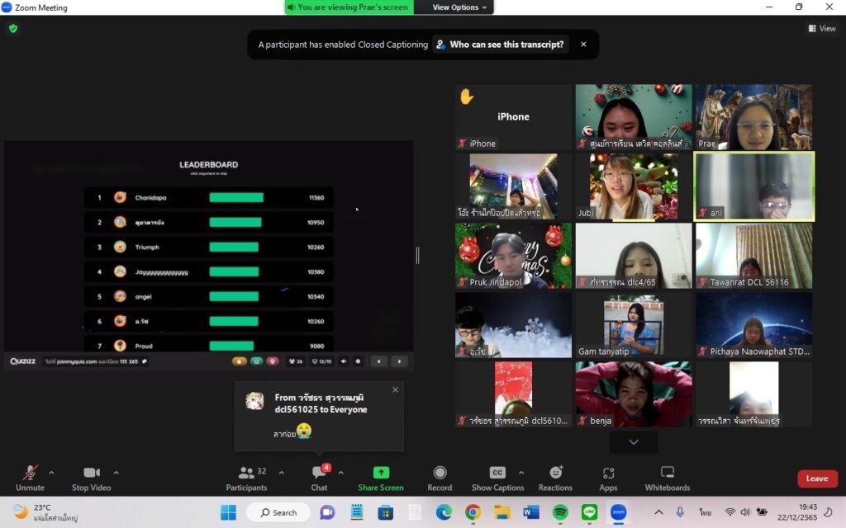Image resolution: width=846 pixels, height=528 pixels.
Task: Click Who can see this transcript?
Action: 501,45
